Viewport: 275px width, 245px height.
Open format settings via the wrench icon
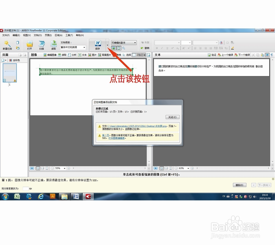pyautogui.click(x=124, y=48)
